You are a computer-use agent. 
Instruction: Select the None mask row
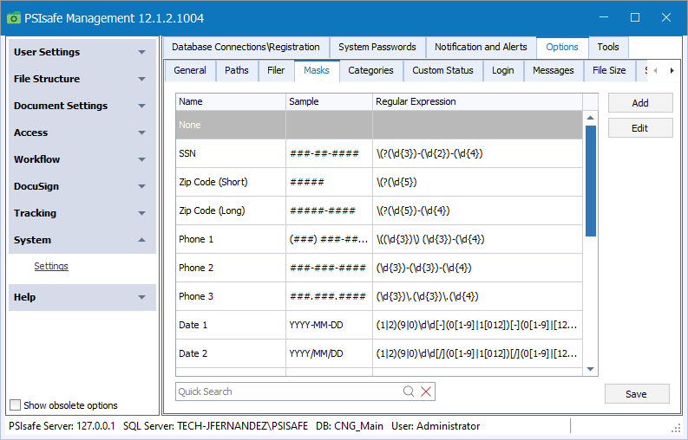pos(379,125)
